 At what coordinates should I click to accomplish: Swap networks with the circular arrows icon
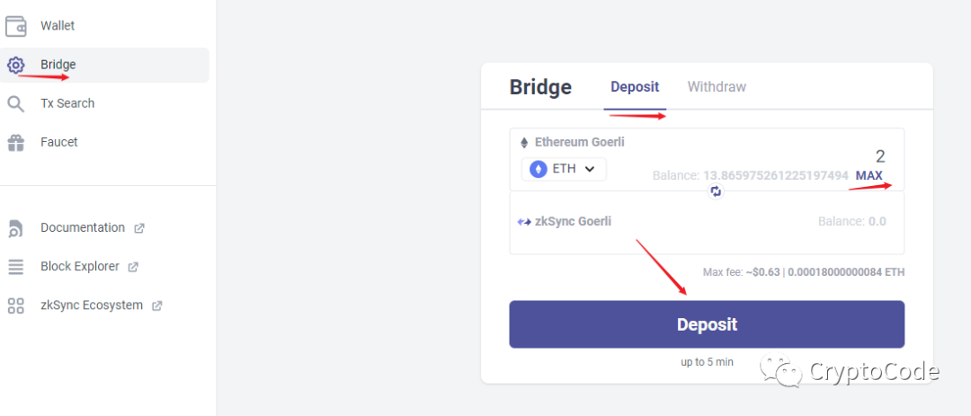tap(716, 191)
